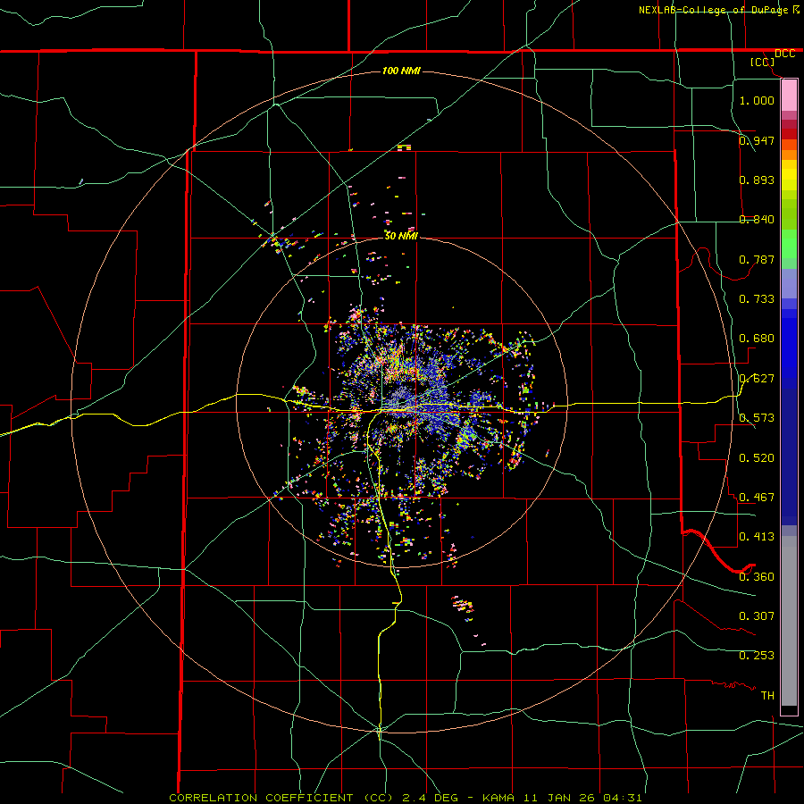Select the 0.893 legend value
This screenshot has height=804, width=804.
click(757, 180)
